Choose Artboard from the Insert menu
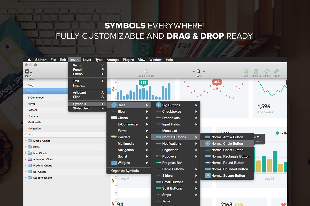 tap(87, 92)
